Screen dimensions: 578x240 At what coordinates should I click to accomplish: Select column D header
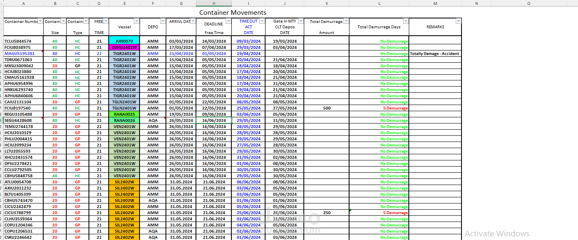click(x=99, y=3)
